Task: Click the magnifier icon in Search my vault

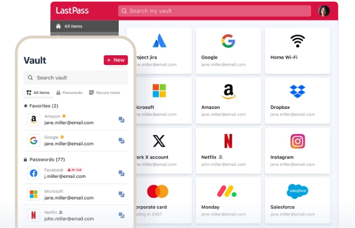Action: click(124, 11)
